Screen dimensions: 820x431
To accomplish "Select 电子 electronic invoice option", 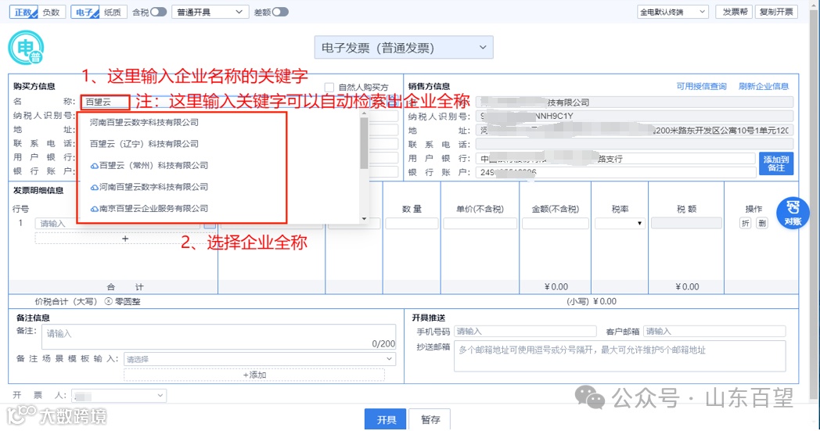I will coord(85,12).
